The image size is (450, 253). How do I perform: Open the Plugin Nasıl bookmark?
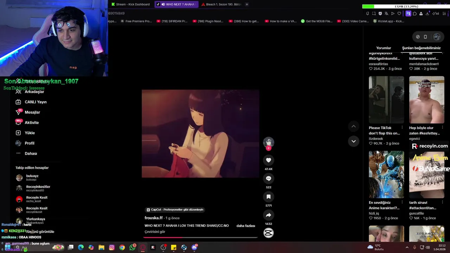pyautogui.click(x=208, y=21)
